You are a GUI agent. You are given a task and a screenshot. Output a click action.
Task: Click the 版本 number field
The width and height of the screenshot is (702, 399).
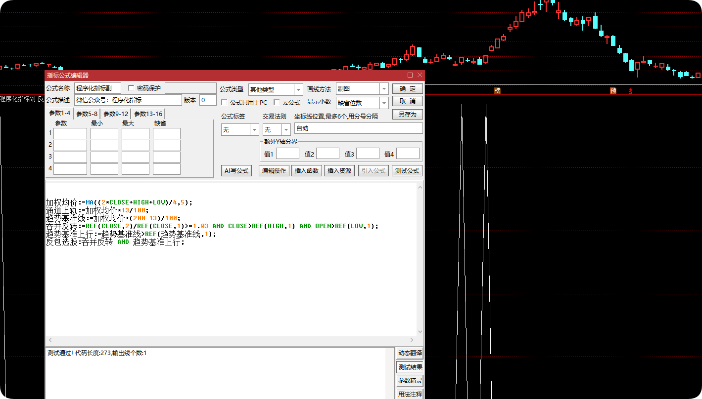pos(208,100)
